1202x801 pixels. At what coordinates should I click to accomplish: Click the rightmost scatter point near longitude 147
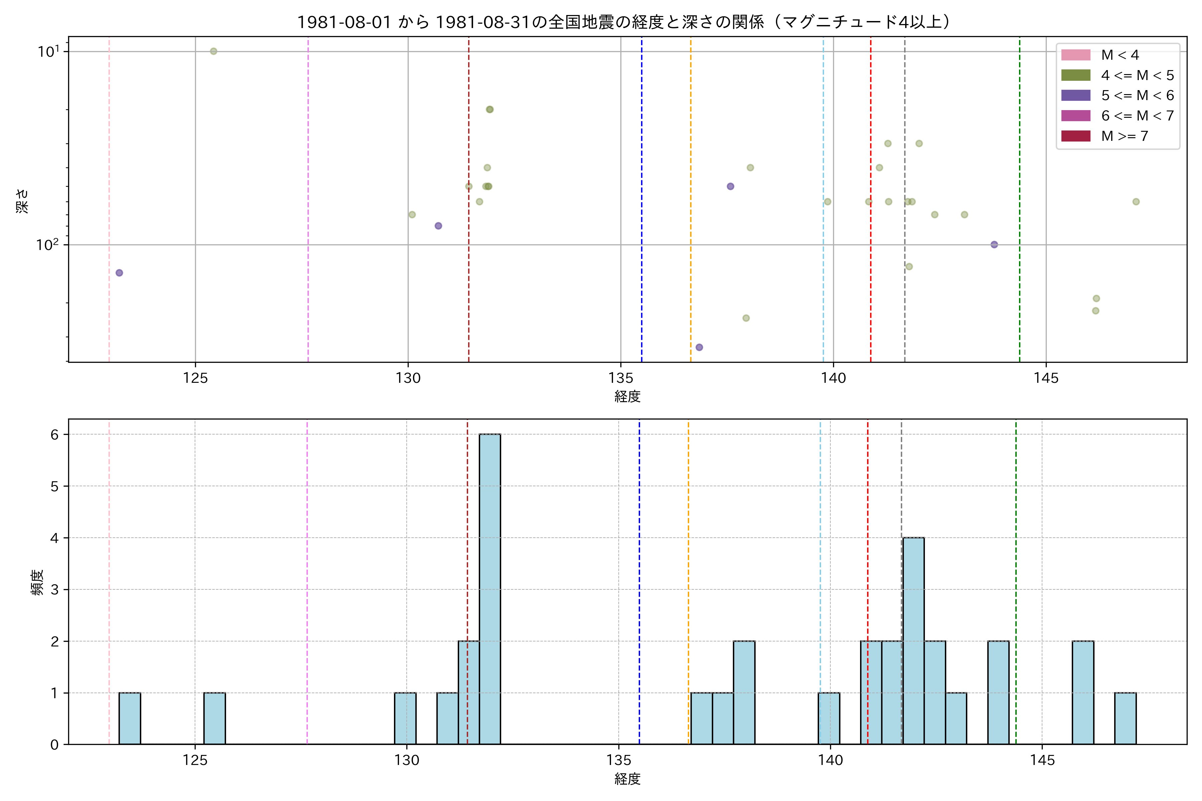click(1136, 202)
